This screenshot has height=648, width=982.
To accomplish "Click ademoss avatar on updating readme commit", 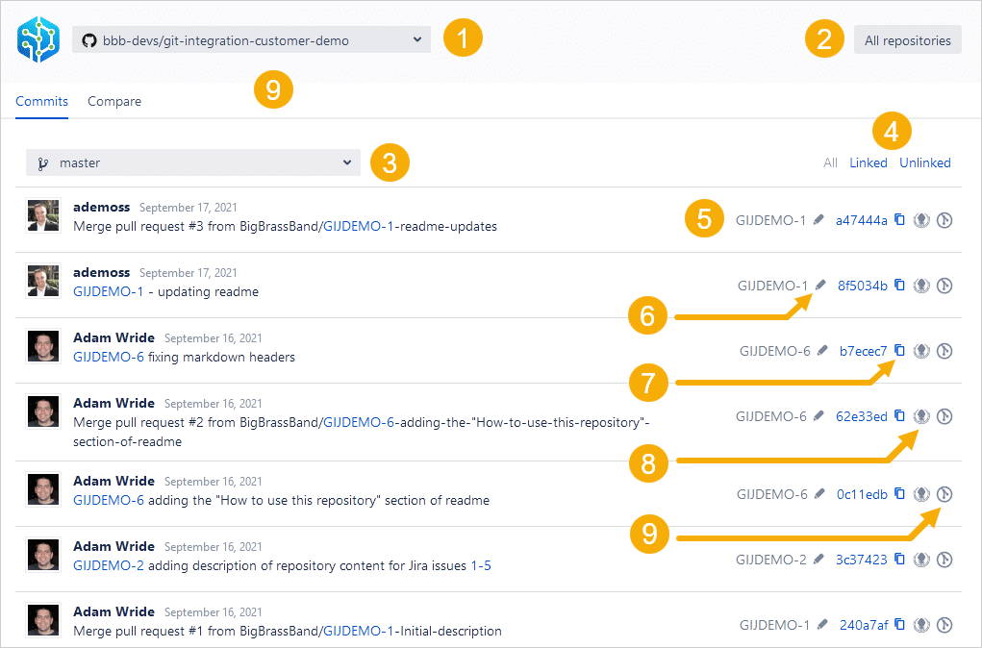I will tap(43, 282).
